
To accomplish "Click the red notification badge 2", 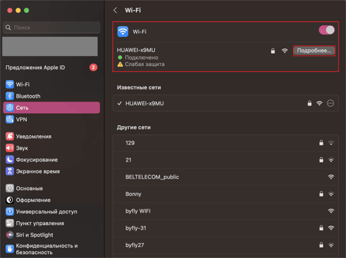I will click(x=93, y=67).
